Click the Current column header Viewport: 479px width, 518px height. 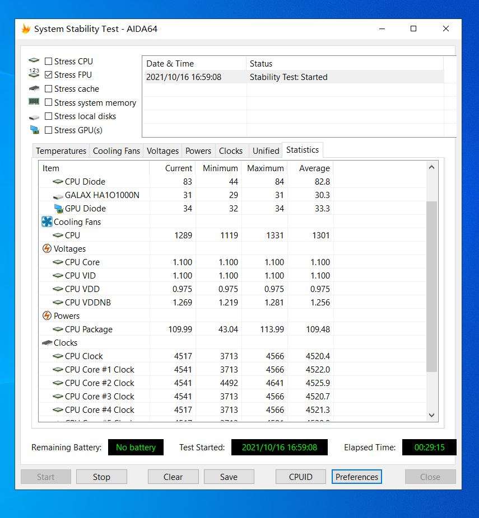[x=173, y=168]
